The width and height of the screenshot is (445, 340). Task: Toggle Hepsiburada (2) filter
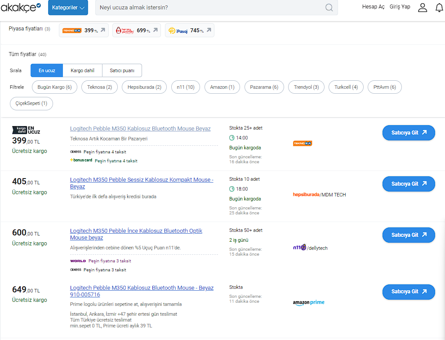click(144, 87)
